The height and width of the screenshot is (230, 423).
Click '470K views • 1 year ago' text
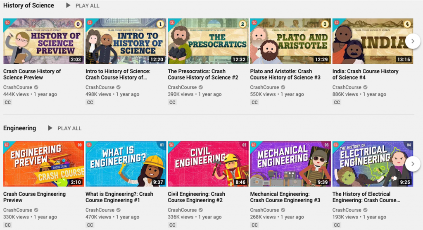112,217
